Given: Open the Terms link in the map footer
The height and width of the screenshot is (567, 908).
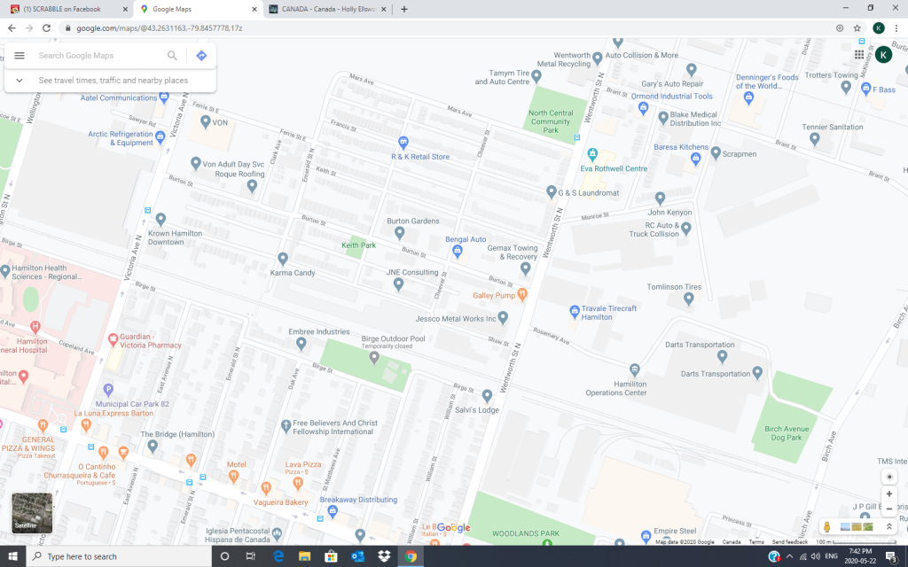Looking at the screenshot, I should [x=755, y=541].
